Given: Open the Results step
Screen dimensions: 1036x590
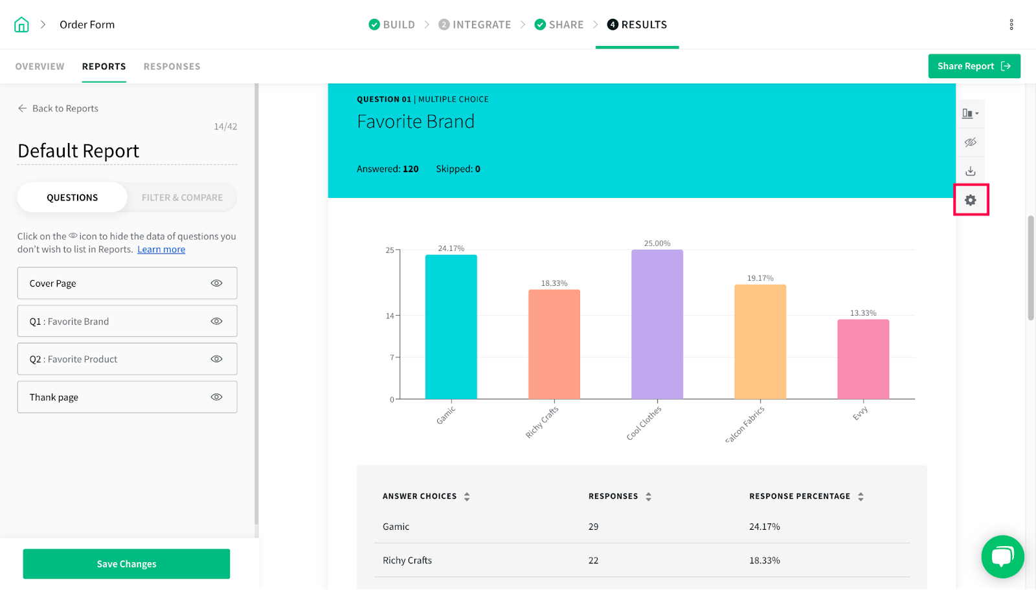Looking at the screenshot, I should 637,25.
